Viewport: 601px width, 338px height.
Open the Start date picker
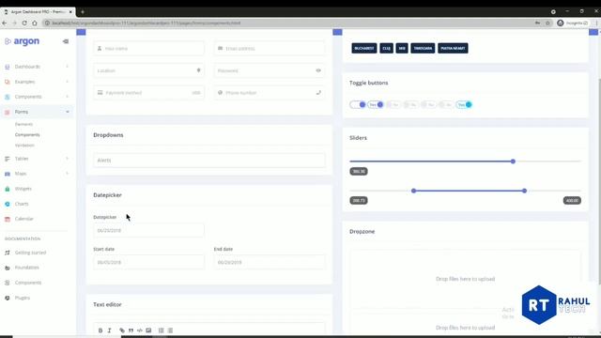point(148,263)
